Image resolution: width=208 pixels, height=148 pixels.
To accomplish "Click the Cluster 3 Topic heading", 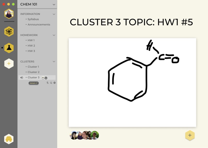I will pos(131,22).
